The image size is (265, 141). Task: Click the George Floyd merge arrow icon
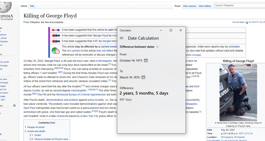click(x=56, y=36)
